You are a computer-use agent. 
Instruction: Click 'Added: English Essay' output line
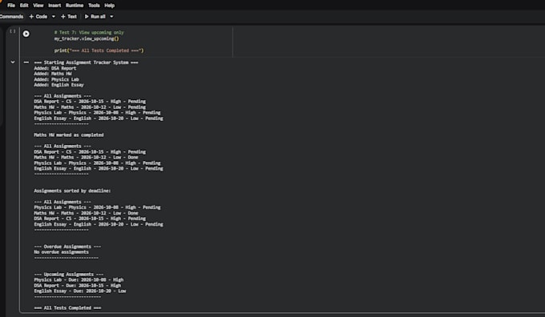tap(59, 85)
